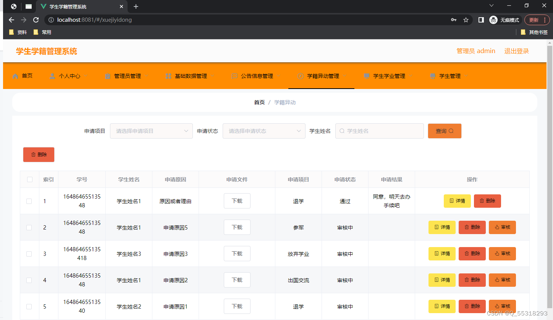Image resolution: width=553 pixels, height=320 pixels.
Task: Click the home icon beside 首页
Action: point(15,76)
